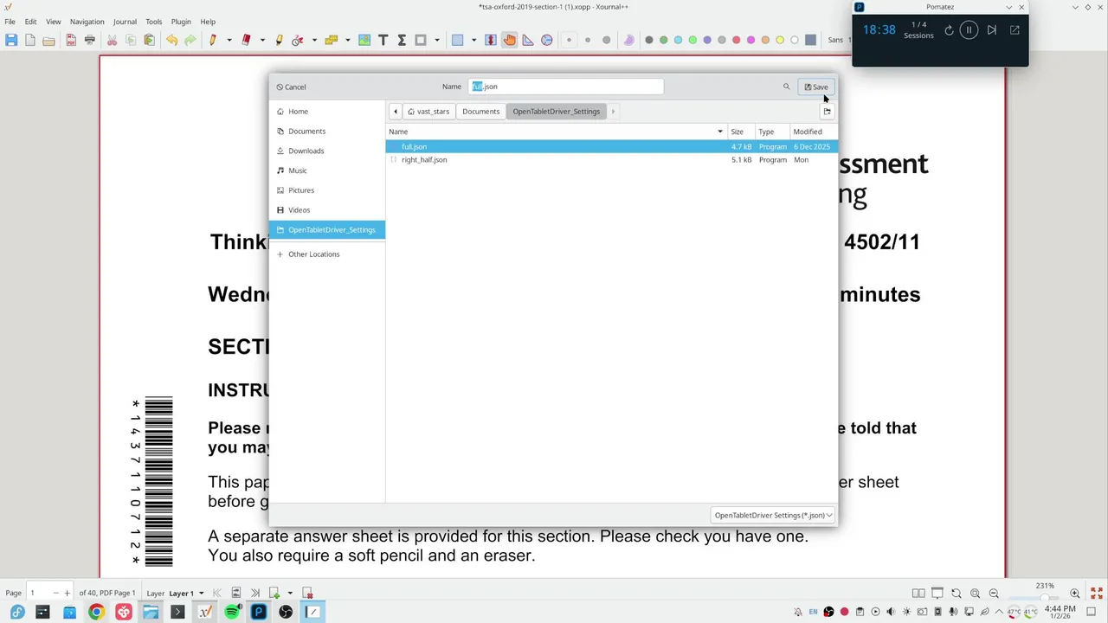Click the Print icon in the toolbar
1108x623 pixels.
coord(89,40)
